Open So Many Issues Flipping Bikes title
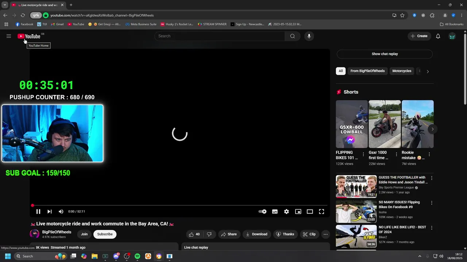 (x=399, y=205)
